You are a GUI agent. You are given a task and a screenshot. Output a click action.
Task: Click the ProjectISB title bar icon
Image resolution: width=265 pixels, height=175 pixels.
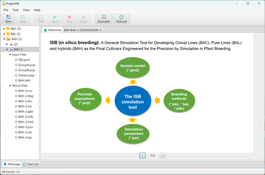3,3
